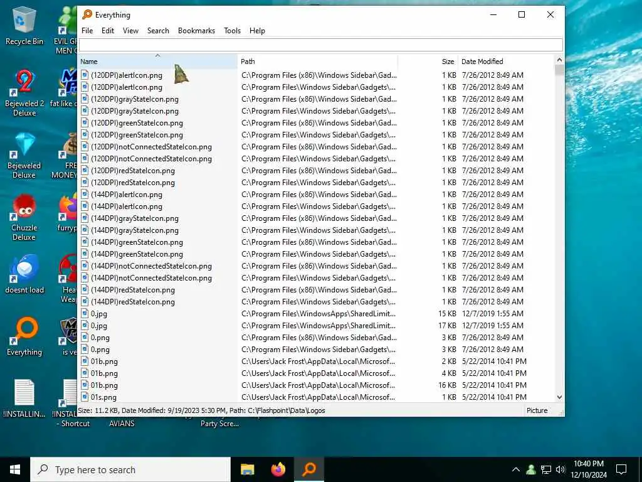Click the Everything search input field
This screenshot has height=482, width=642.
[320, 45]
